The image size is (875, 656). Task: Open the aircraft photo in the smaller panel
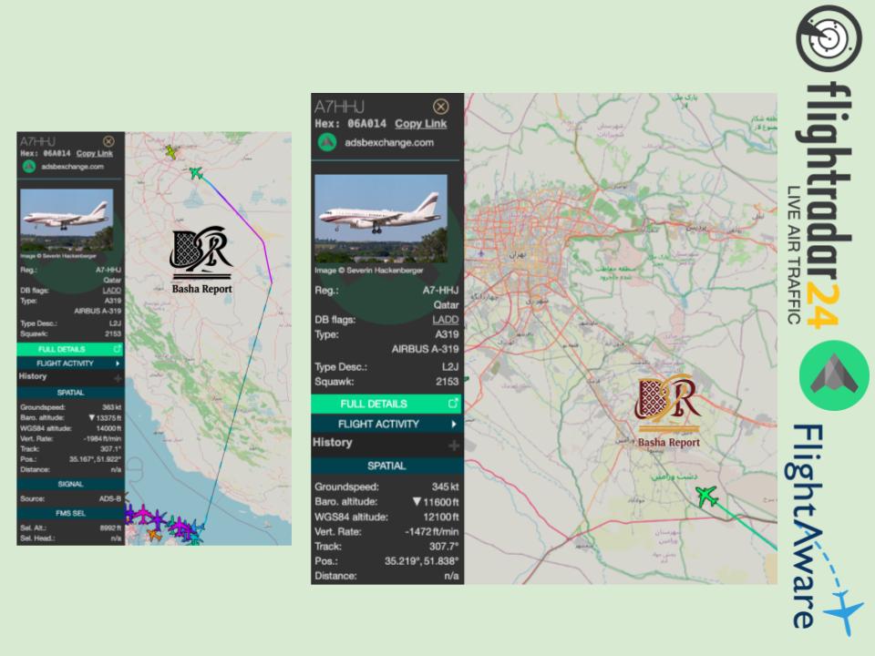pos(67,220)
